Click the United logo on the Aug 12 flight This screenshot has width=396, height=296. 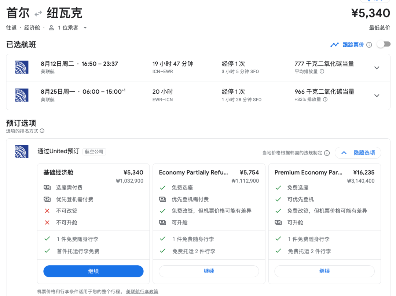click(22, 68)
